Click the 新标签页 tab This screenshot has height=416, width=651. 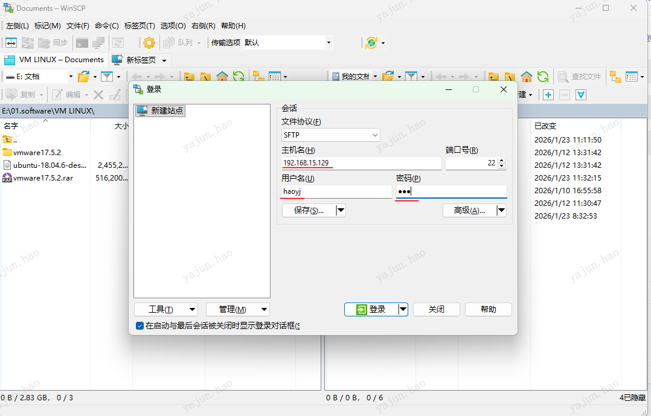[x=139, y=60]
